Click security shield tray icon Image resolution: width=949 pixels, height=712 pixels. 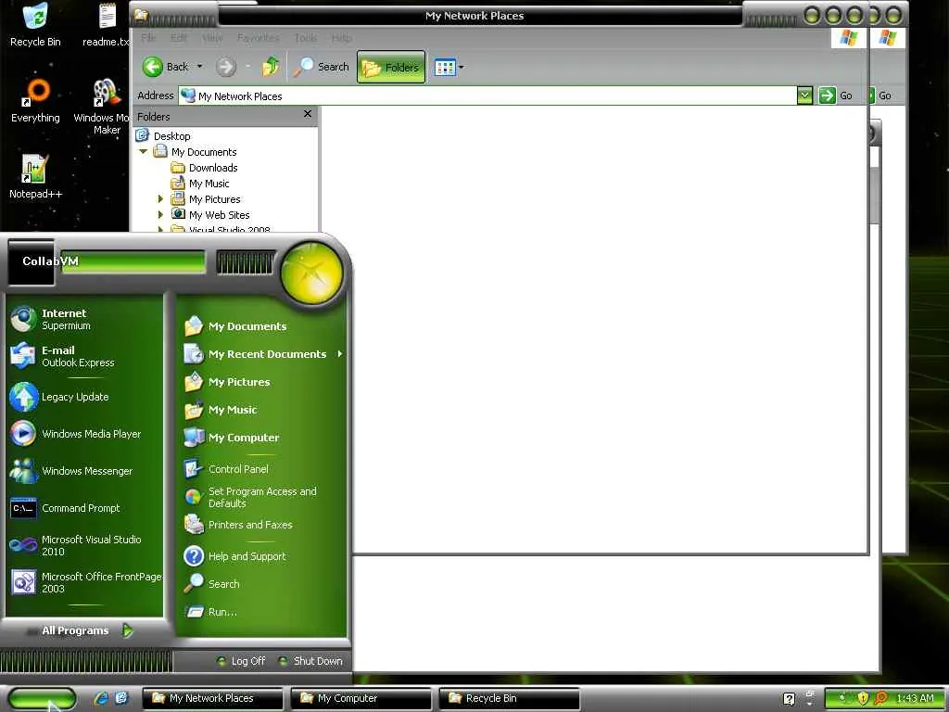pos(863,698)
